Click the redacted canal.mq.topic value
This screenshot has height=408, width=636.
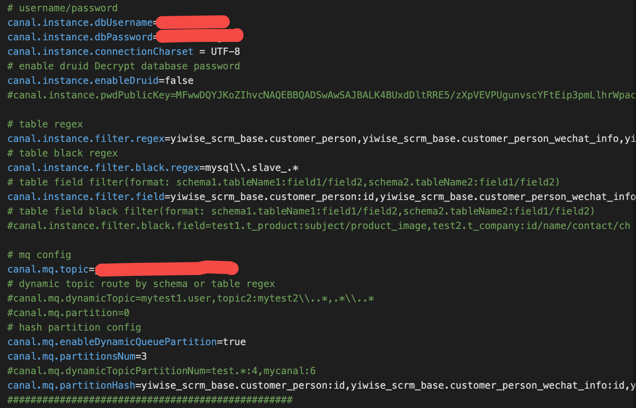pos(166,269)
